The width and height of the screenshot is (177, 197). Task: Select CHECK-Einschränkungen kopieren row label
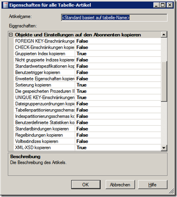44,47
